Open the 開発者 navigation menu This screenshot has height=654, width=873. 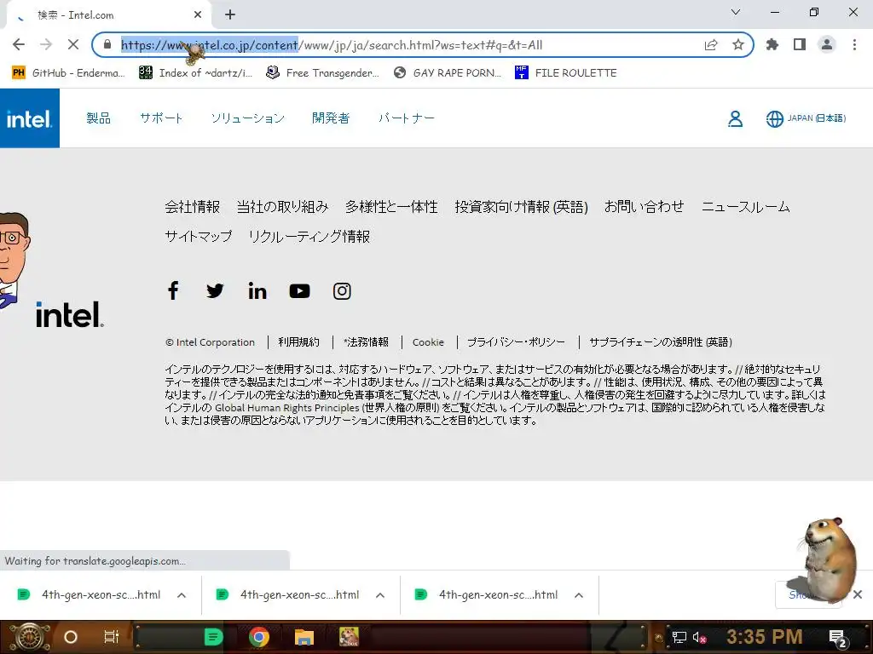(331, 118)
